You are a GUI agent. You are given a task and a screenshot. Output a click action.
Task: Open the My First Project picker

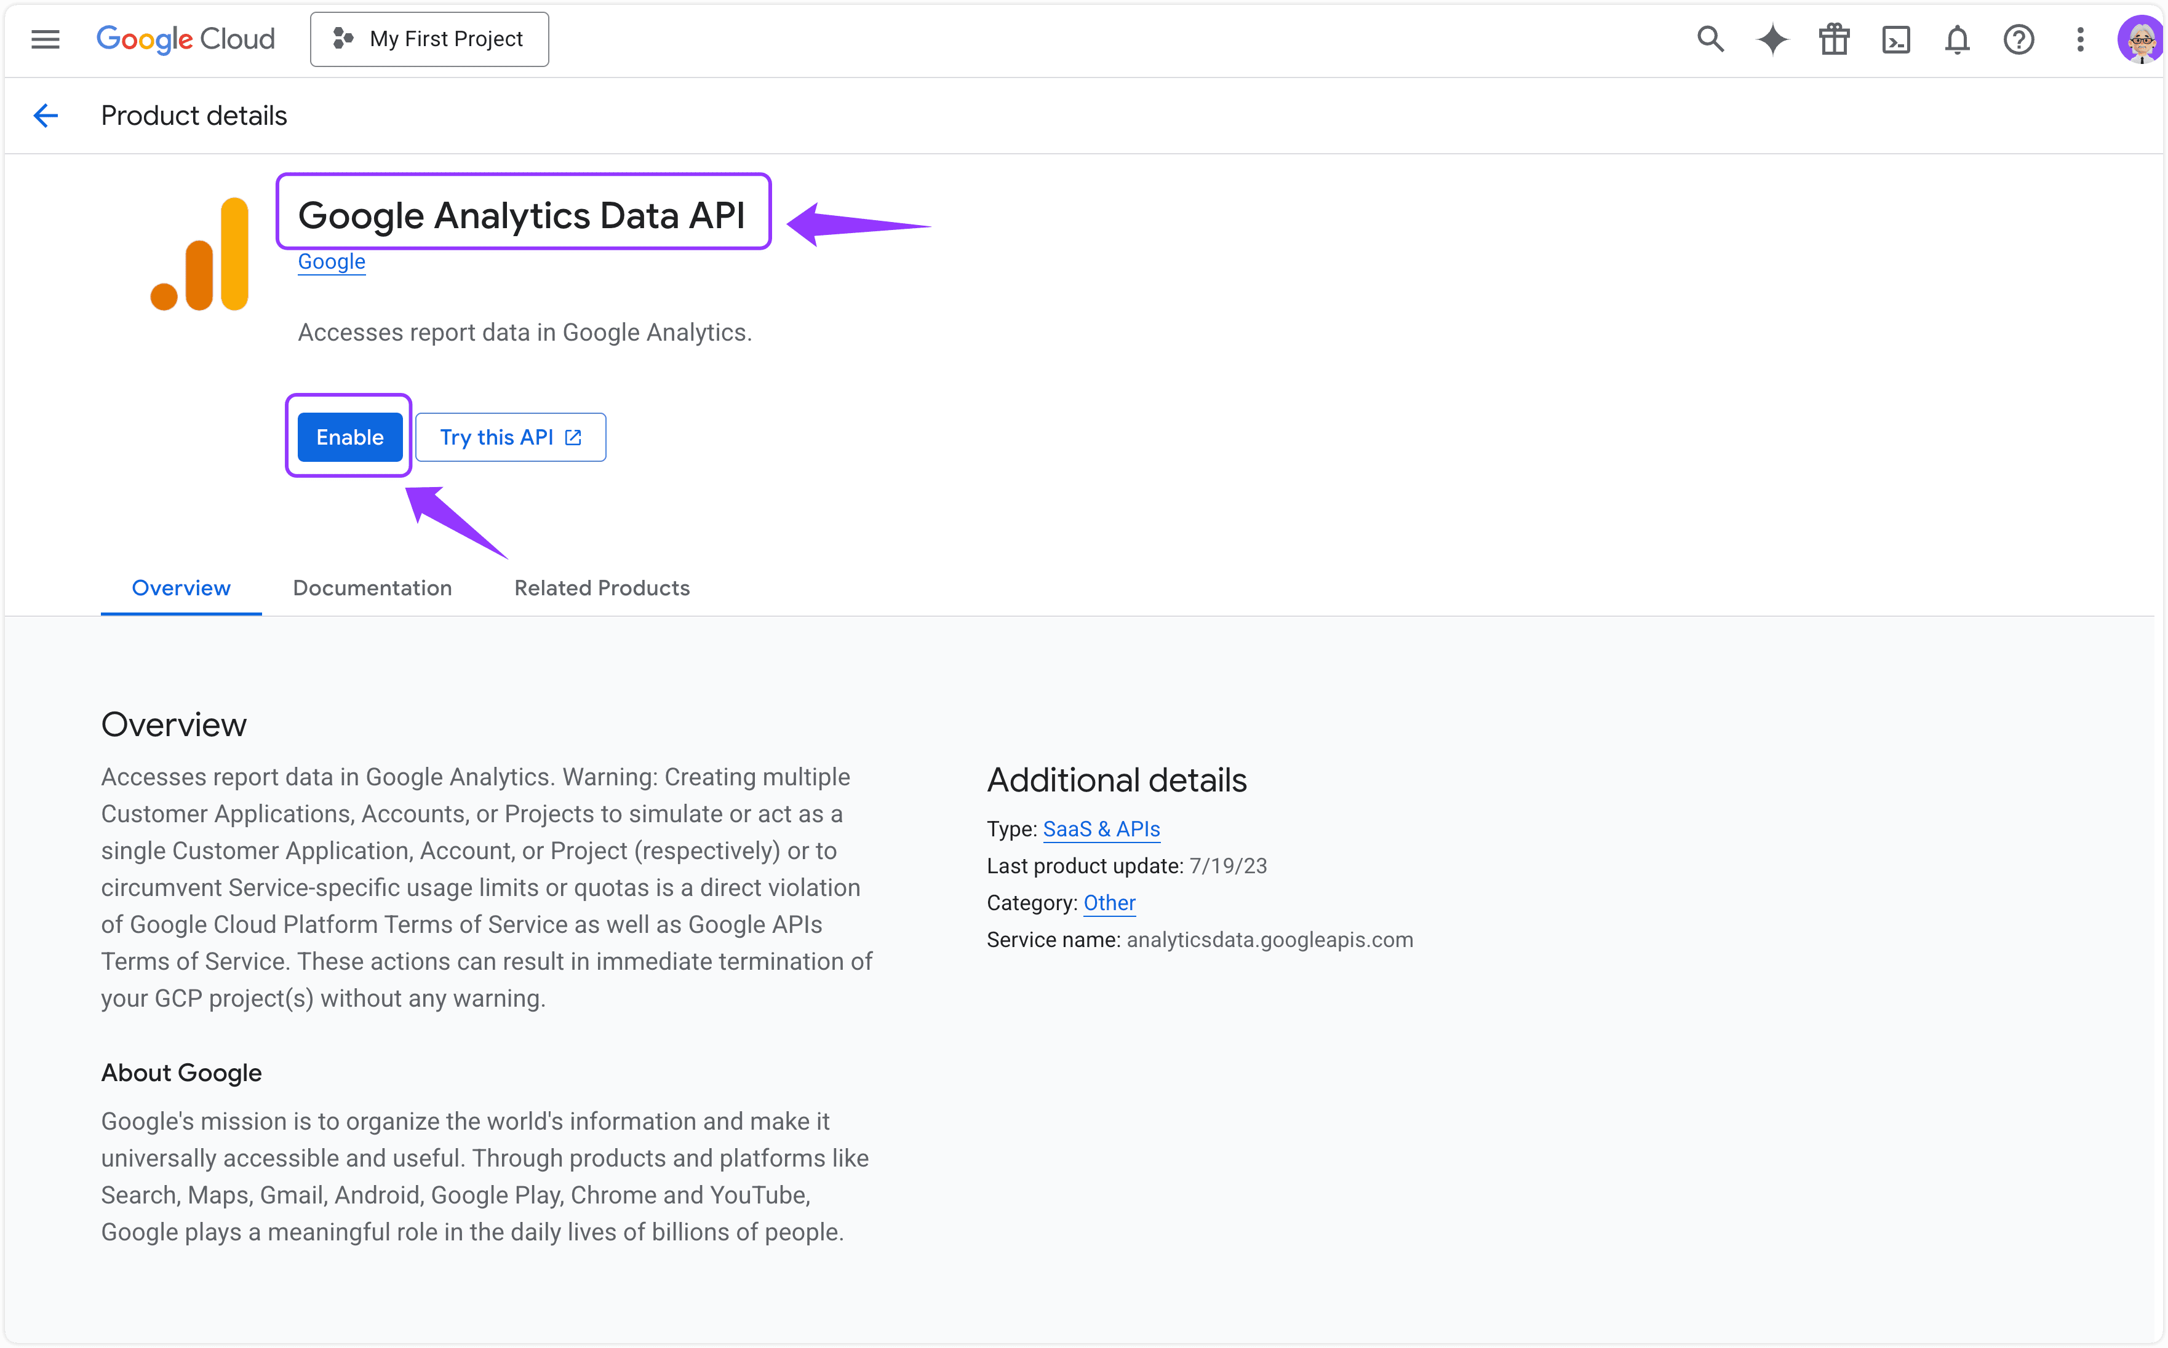(429, 38)
